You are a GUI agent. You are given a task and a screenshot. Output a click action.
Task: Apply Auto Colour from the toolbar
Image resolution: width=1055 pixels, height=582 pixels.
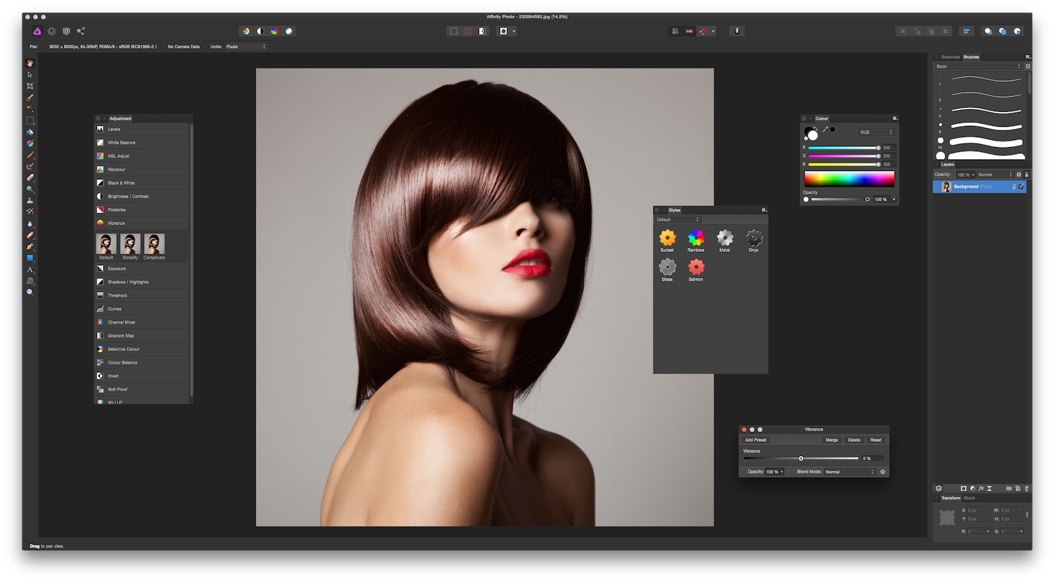point(274,31)
